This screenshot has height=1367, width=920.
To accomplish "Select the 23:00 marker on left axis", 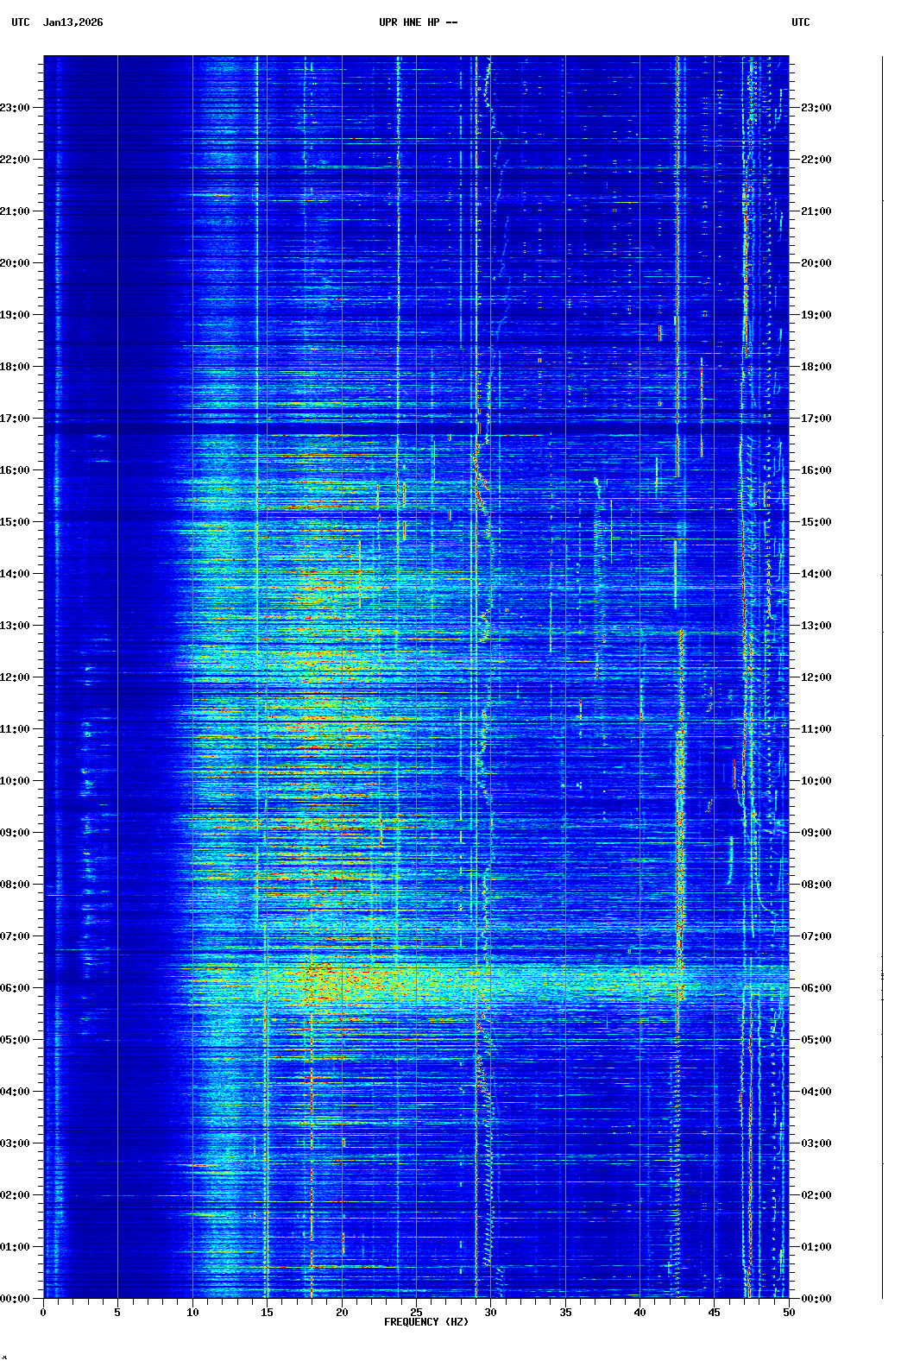I will tap(16, 108).
